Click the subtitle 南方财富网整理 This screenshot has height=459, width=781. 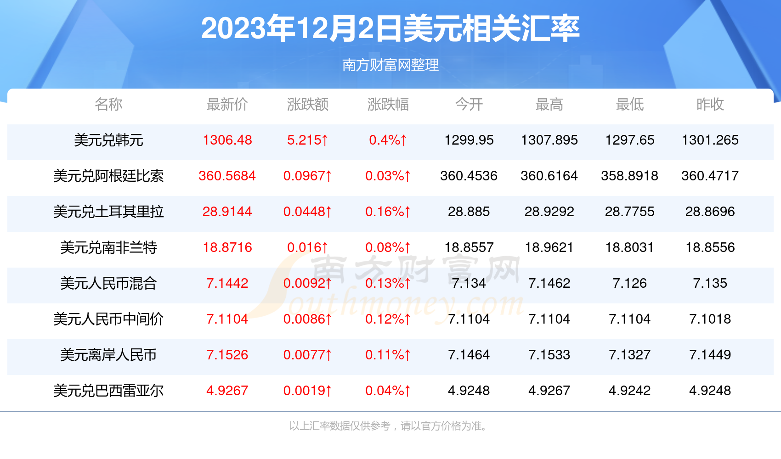click(x=390, y=65)
